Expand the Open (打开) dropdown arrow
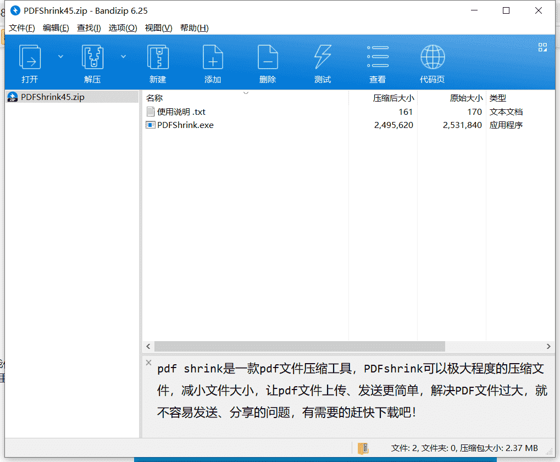 pyautogui.click(x=60, y=57)
